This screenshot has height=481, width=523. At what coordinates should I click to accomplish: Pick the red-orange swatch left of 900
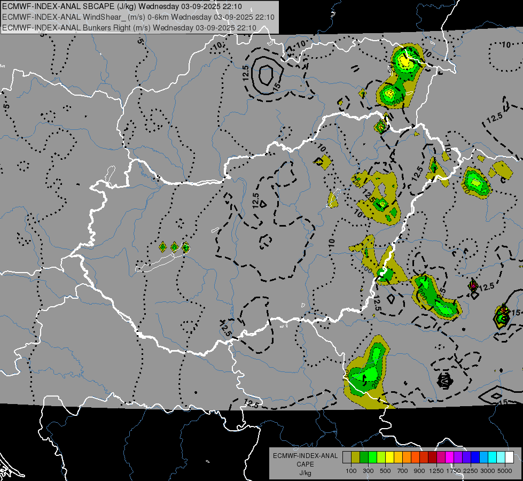pos(415,457)
